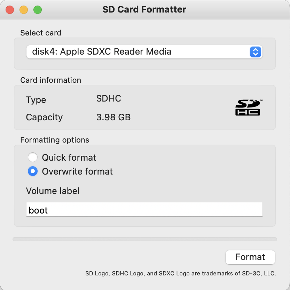Screen dimensions: 290x290
Task: Select the Quick format radio button
Action: [x=33, y=157]
